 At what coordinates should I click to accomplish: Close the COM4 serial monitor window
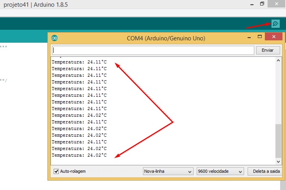(274, 38)
